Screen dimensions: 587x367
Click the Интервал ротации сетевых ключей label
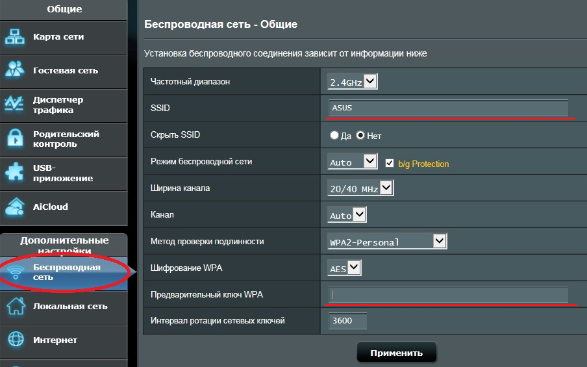[x=218, y=321]
